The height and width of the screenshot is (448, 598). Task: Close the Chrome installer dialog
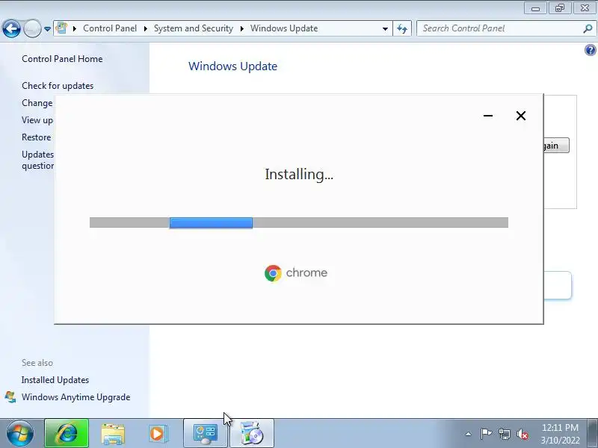(520, 116)
